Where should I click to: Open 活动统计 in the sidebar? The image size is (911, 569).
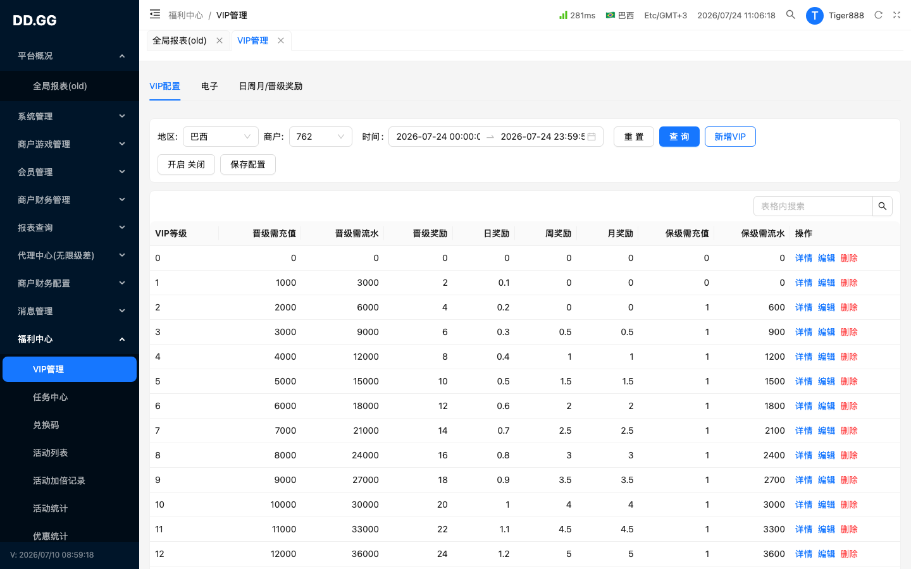(70, 508)
